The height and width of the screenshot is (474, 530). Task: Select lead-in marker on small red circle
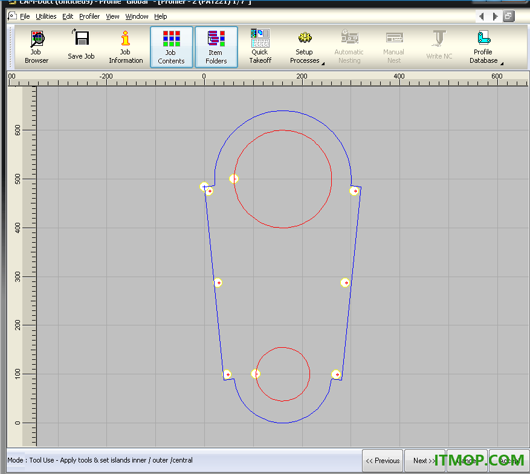(x=256, y=374)
